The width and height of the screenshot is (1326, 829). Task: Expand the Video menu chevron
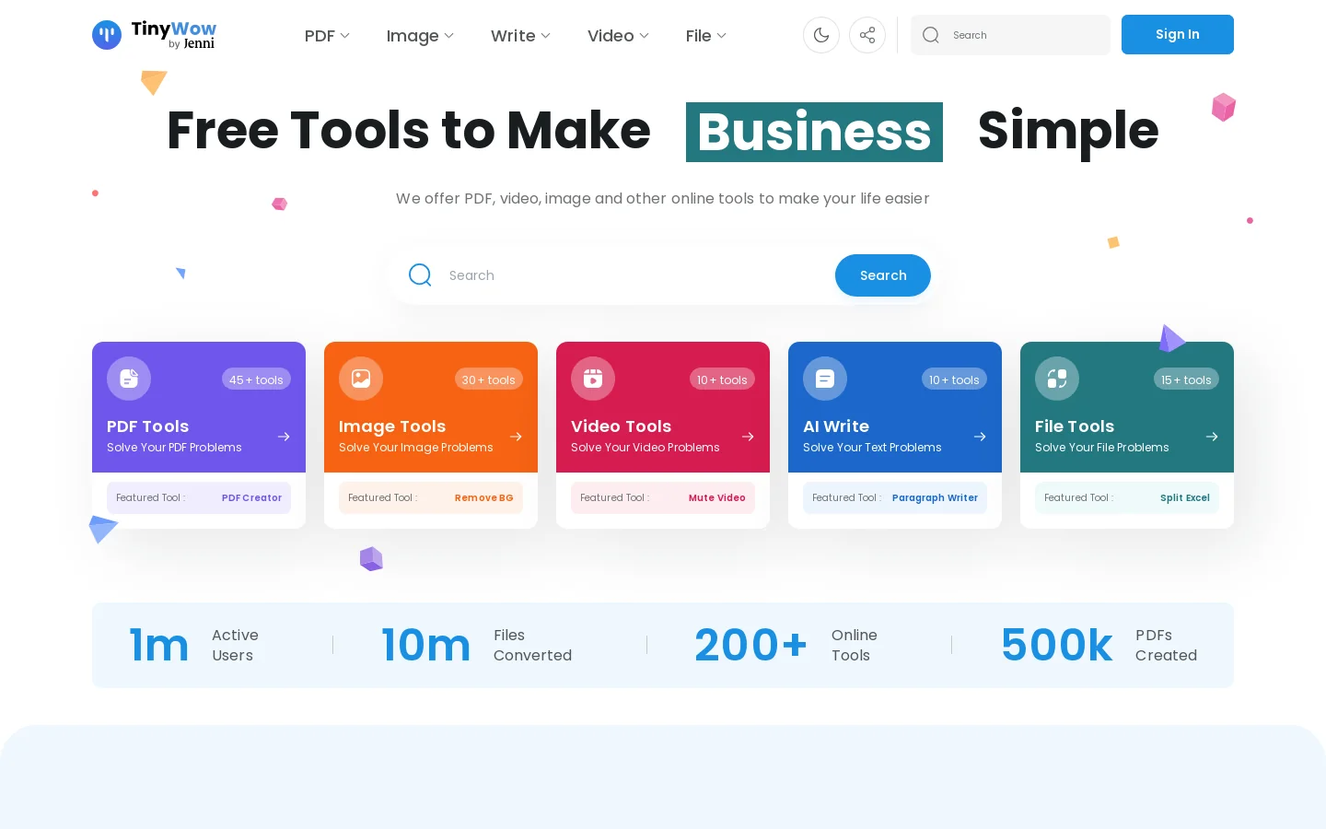645,36
